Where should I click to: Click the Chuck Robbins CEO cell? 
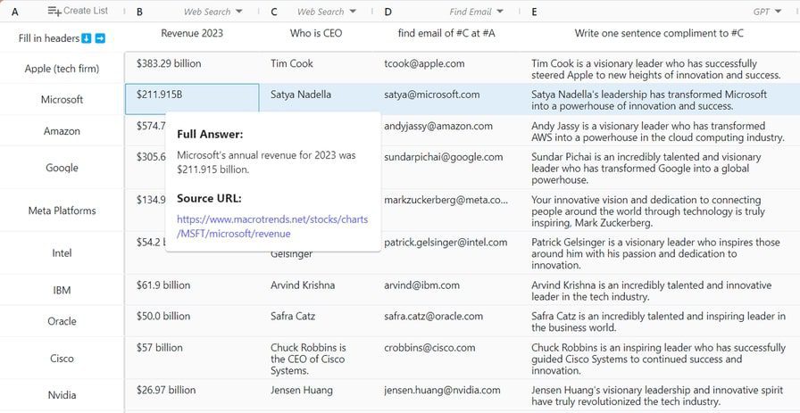click(316, 358)
